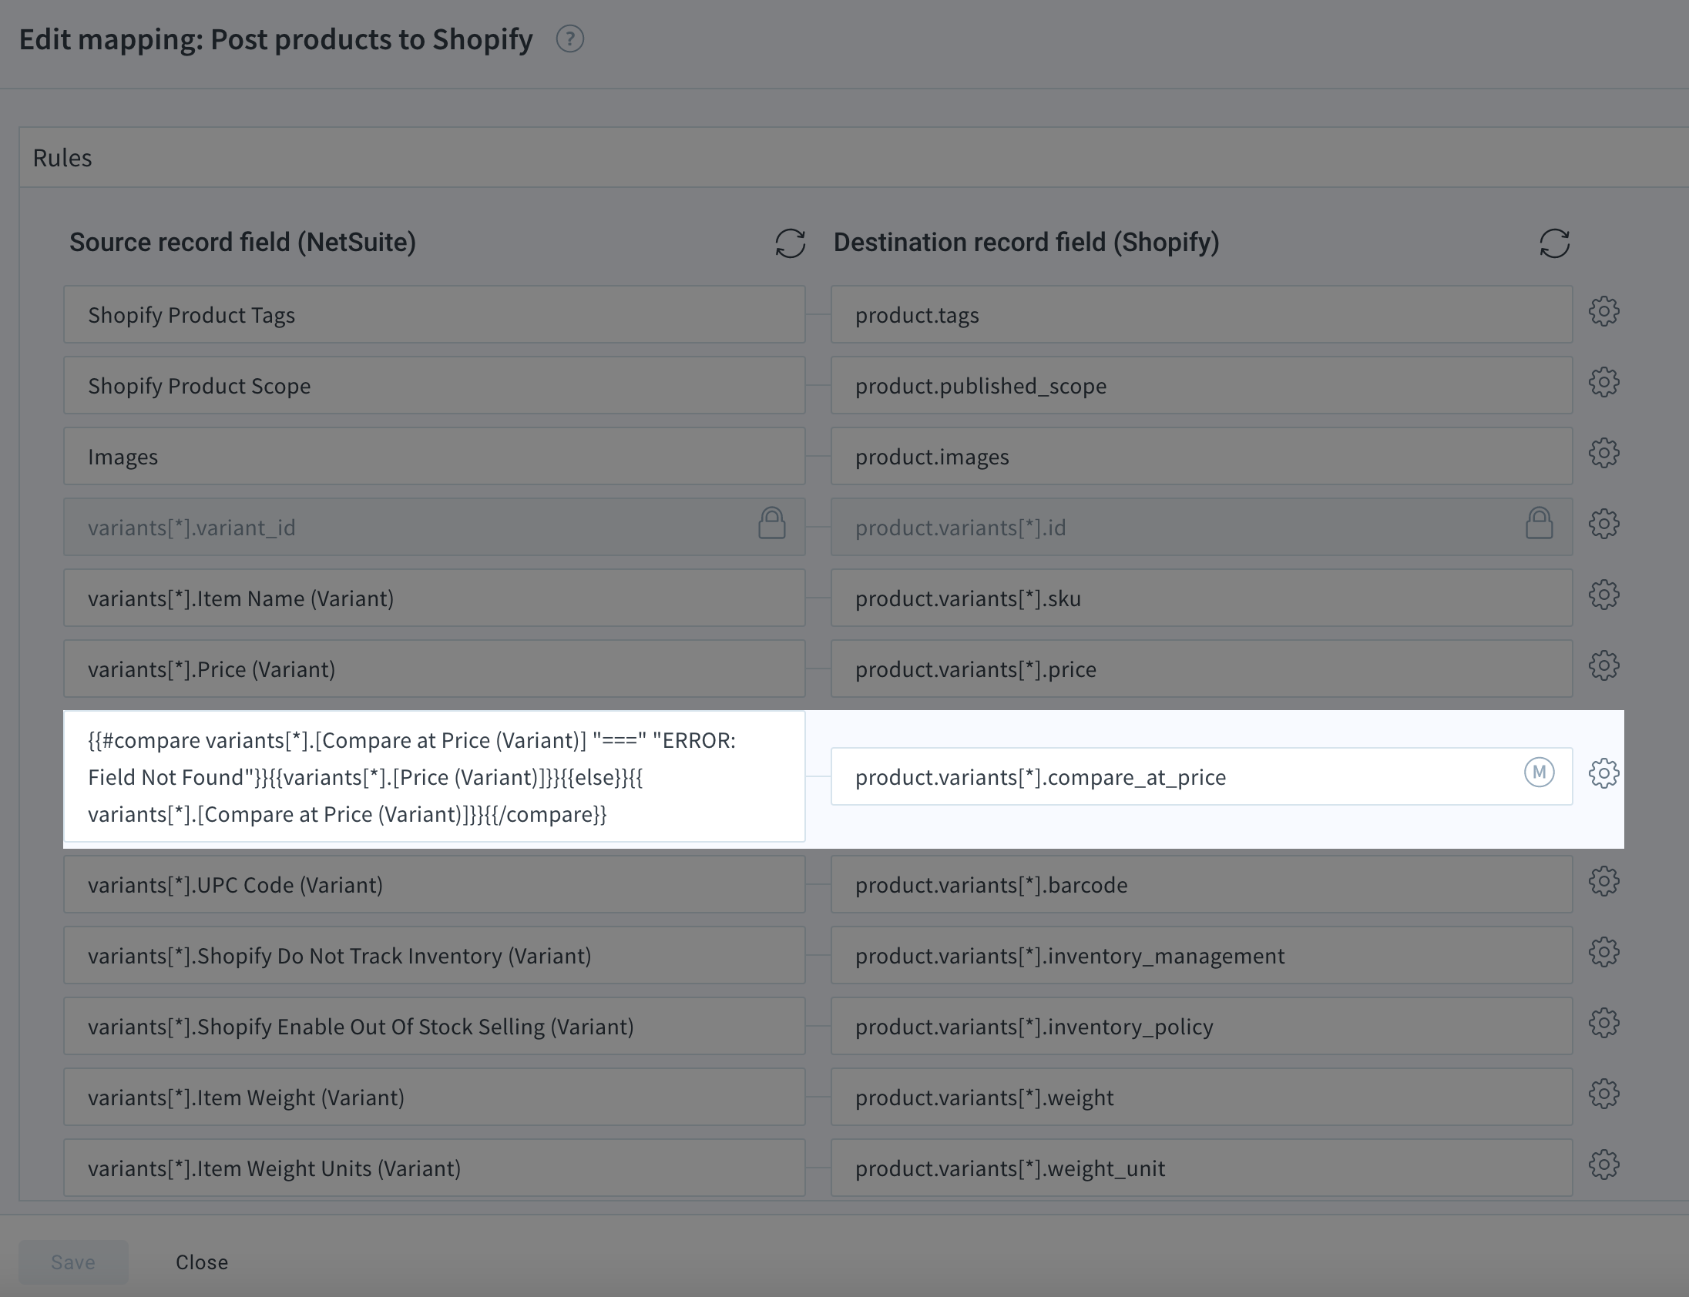Image resolution: width=1689 pixels, height=1297 pixels.
Task: Open settings gear for product.variants[*].barcode row
Action: point(1604,882)
